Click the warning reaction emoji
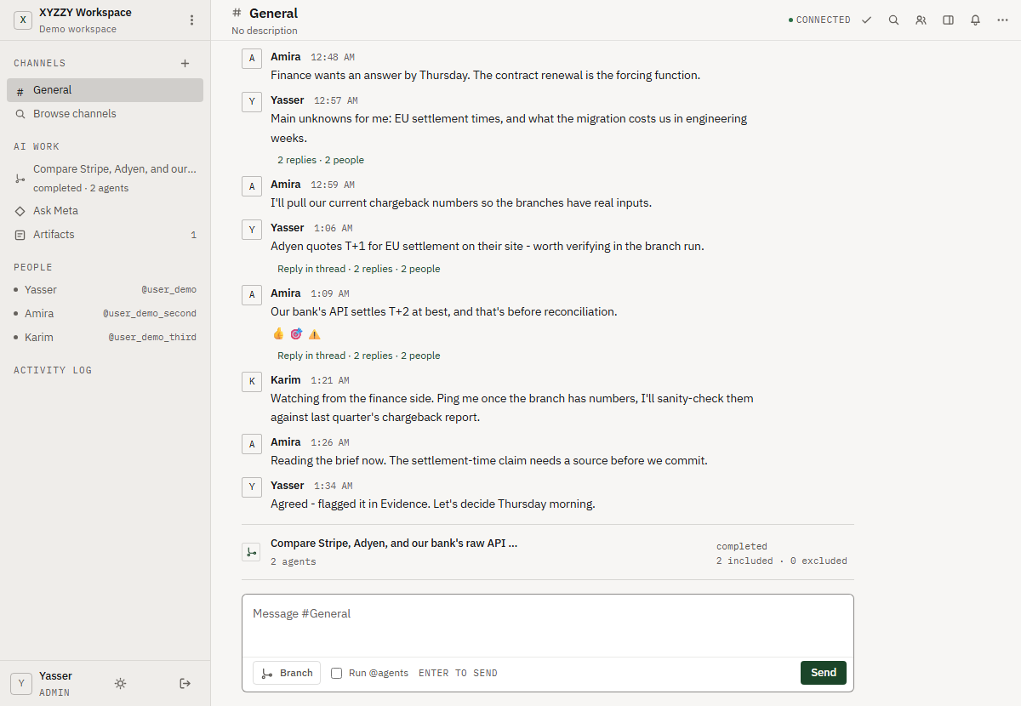Image resolution: width=1021 pixels, height=706 pixels. (x=314, y=334)
